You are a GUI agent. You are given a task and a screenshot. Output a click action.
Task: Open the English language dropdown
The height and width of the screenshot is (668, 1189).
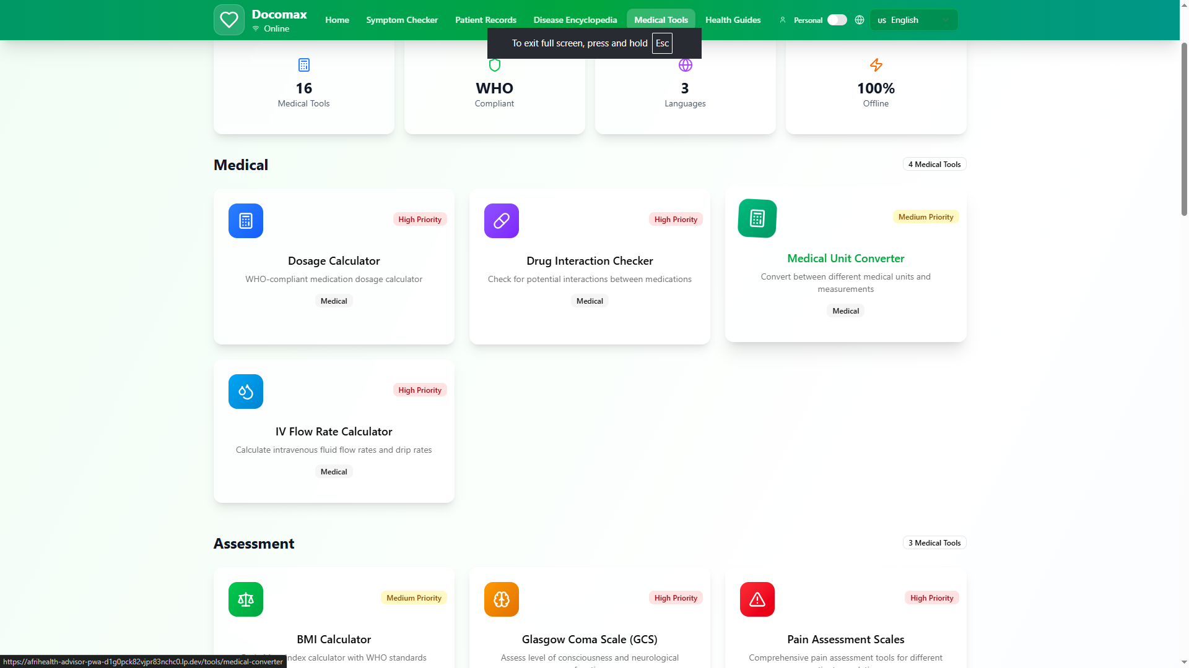(913, 20)
